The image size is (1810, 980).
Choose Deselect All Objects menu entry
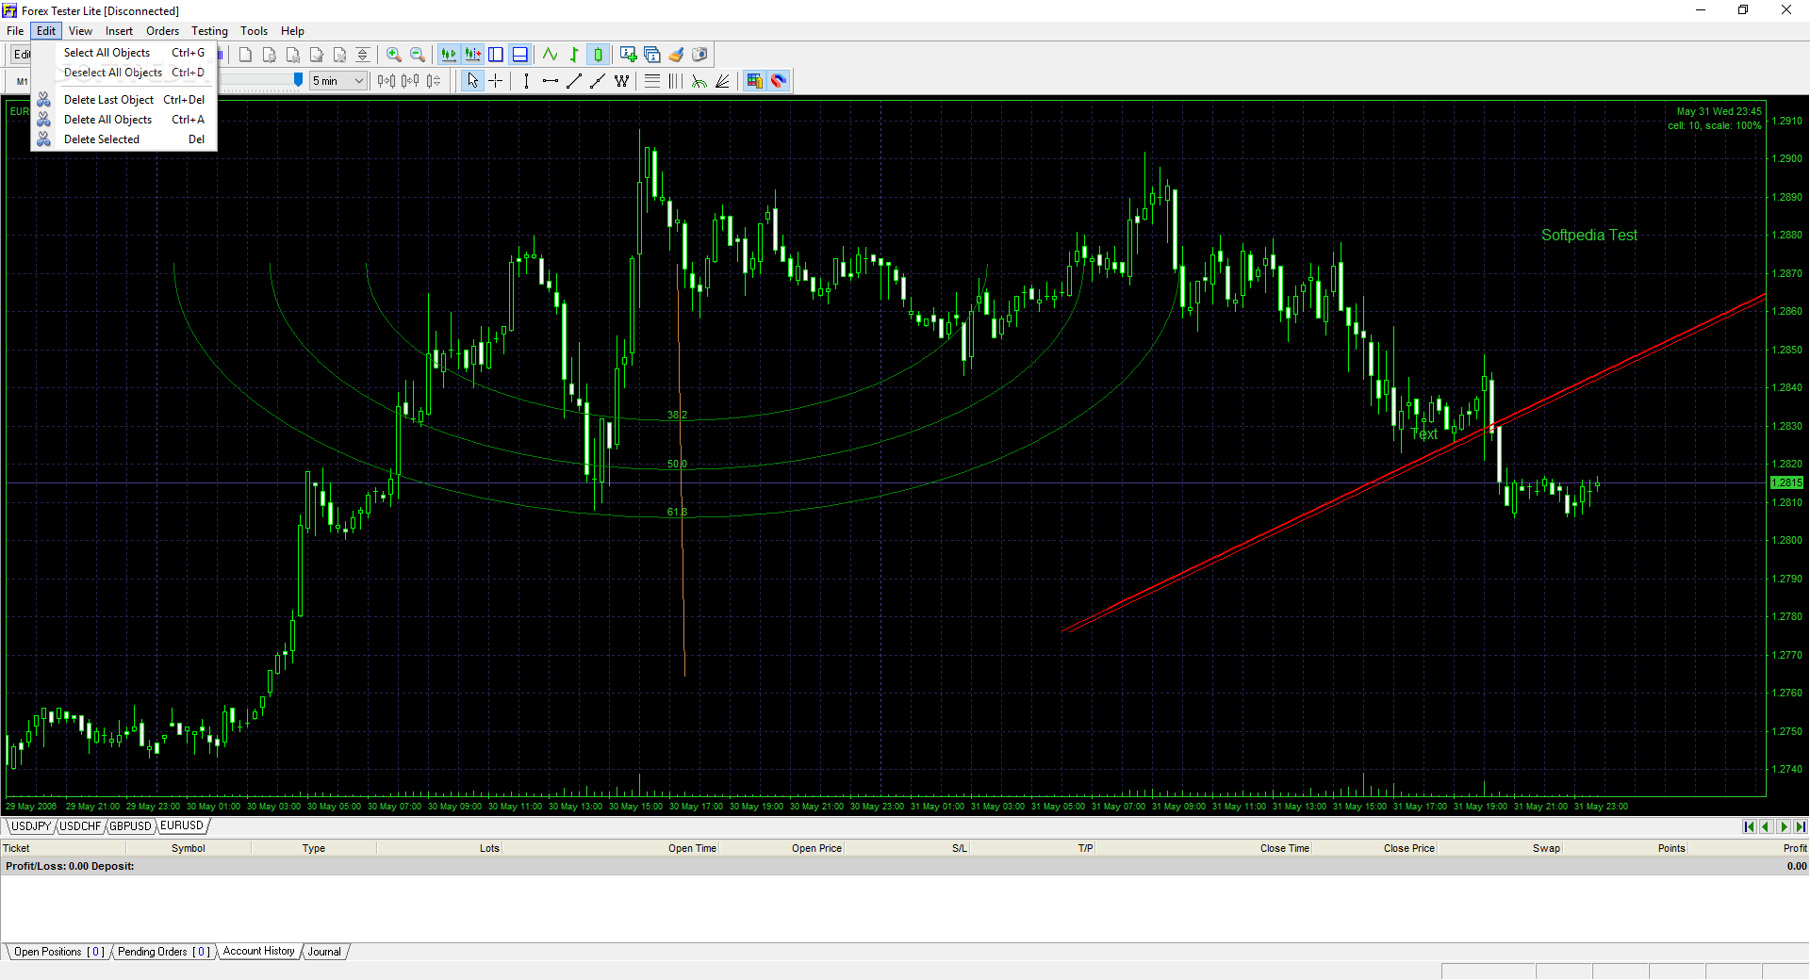pyautogui.click(x=124, y=73)
